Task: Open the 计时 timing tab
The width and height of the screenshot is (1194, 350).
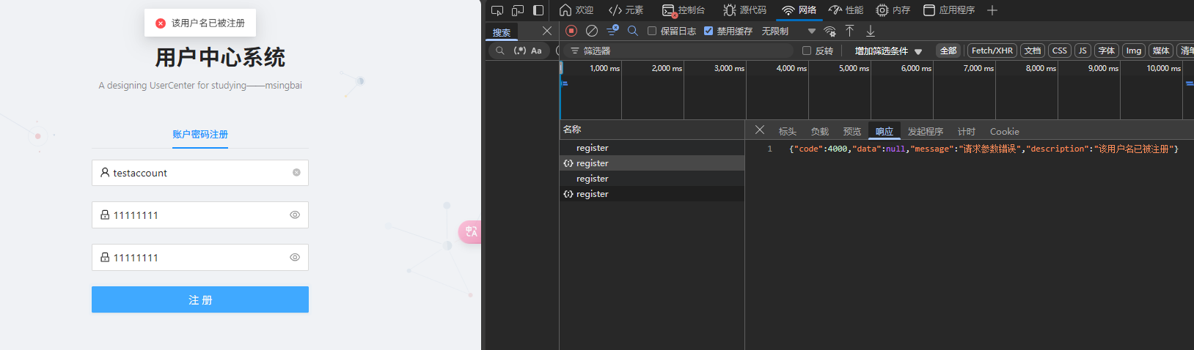Action: point(967,132)
